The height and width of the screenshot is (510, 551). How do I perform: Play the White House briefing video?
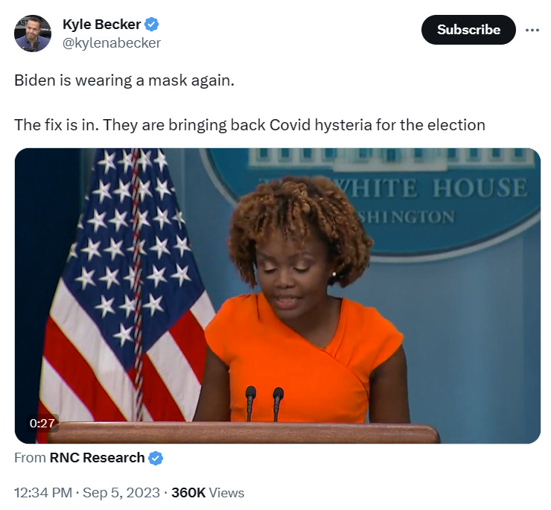coord(277,296)
